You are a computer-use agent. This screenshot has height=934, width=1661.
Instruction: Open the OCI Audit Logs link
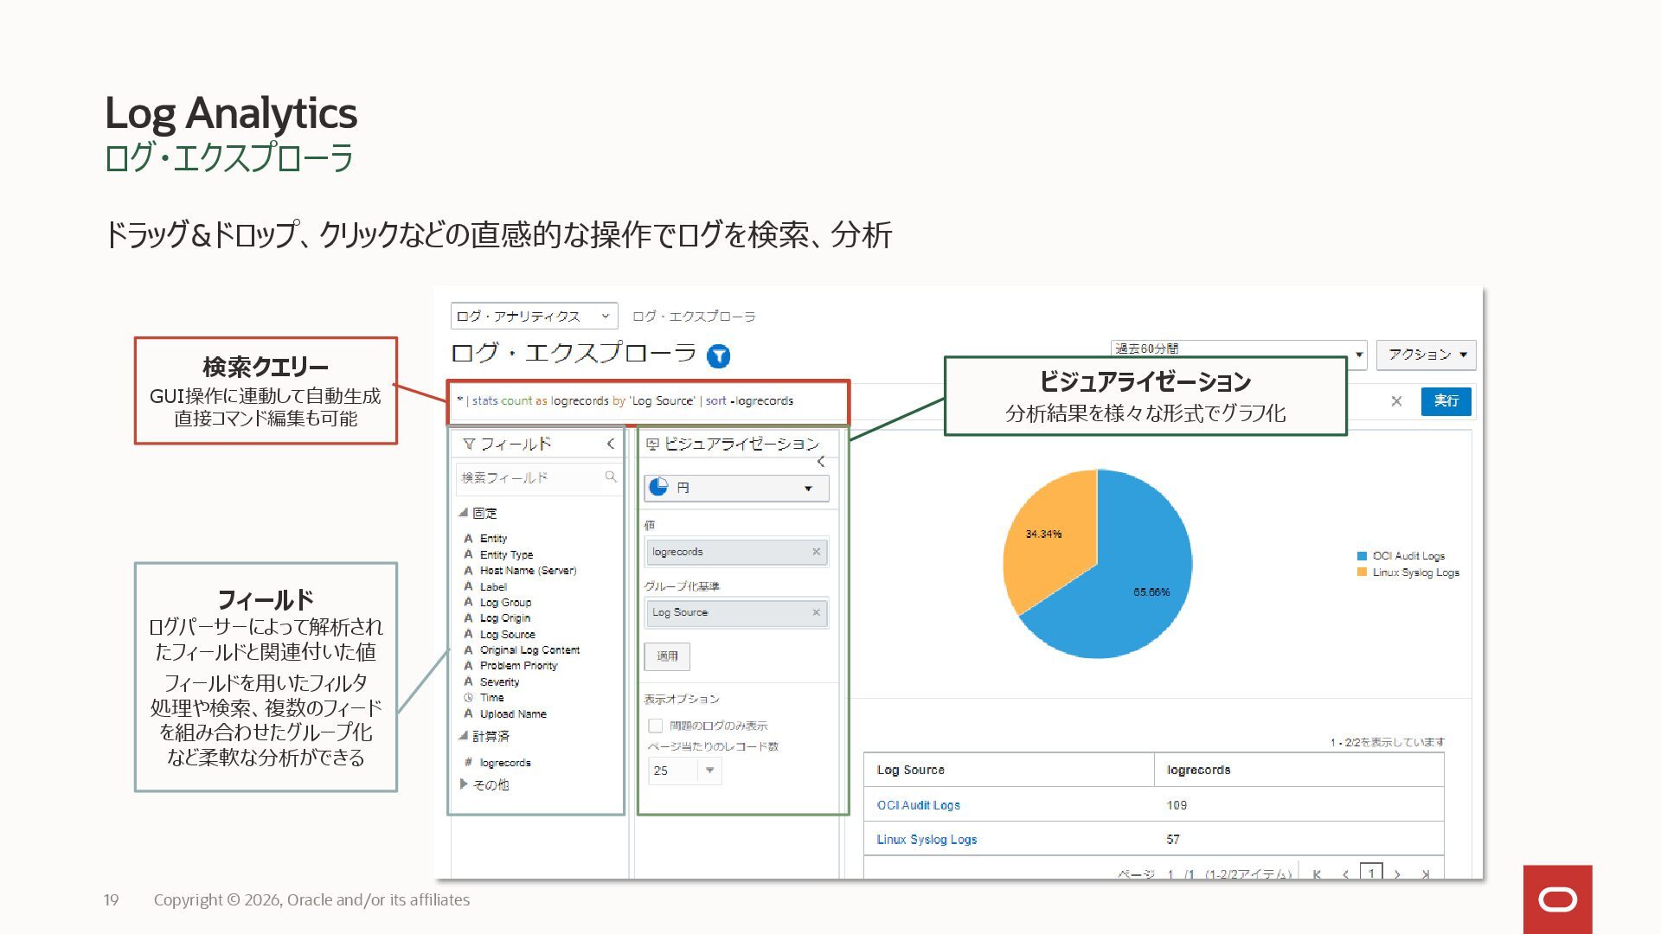coord(918,805)
